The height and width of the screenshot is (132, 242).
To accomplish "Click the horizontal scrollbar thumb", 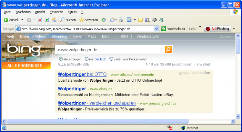I will click(97, 121).
